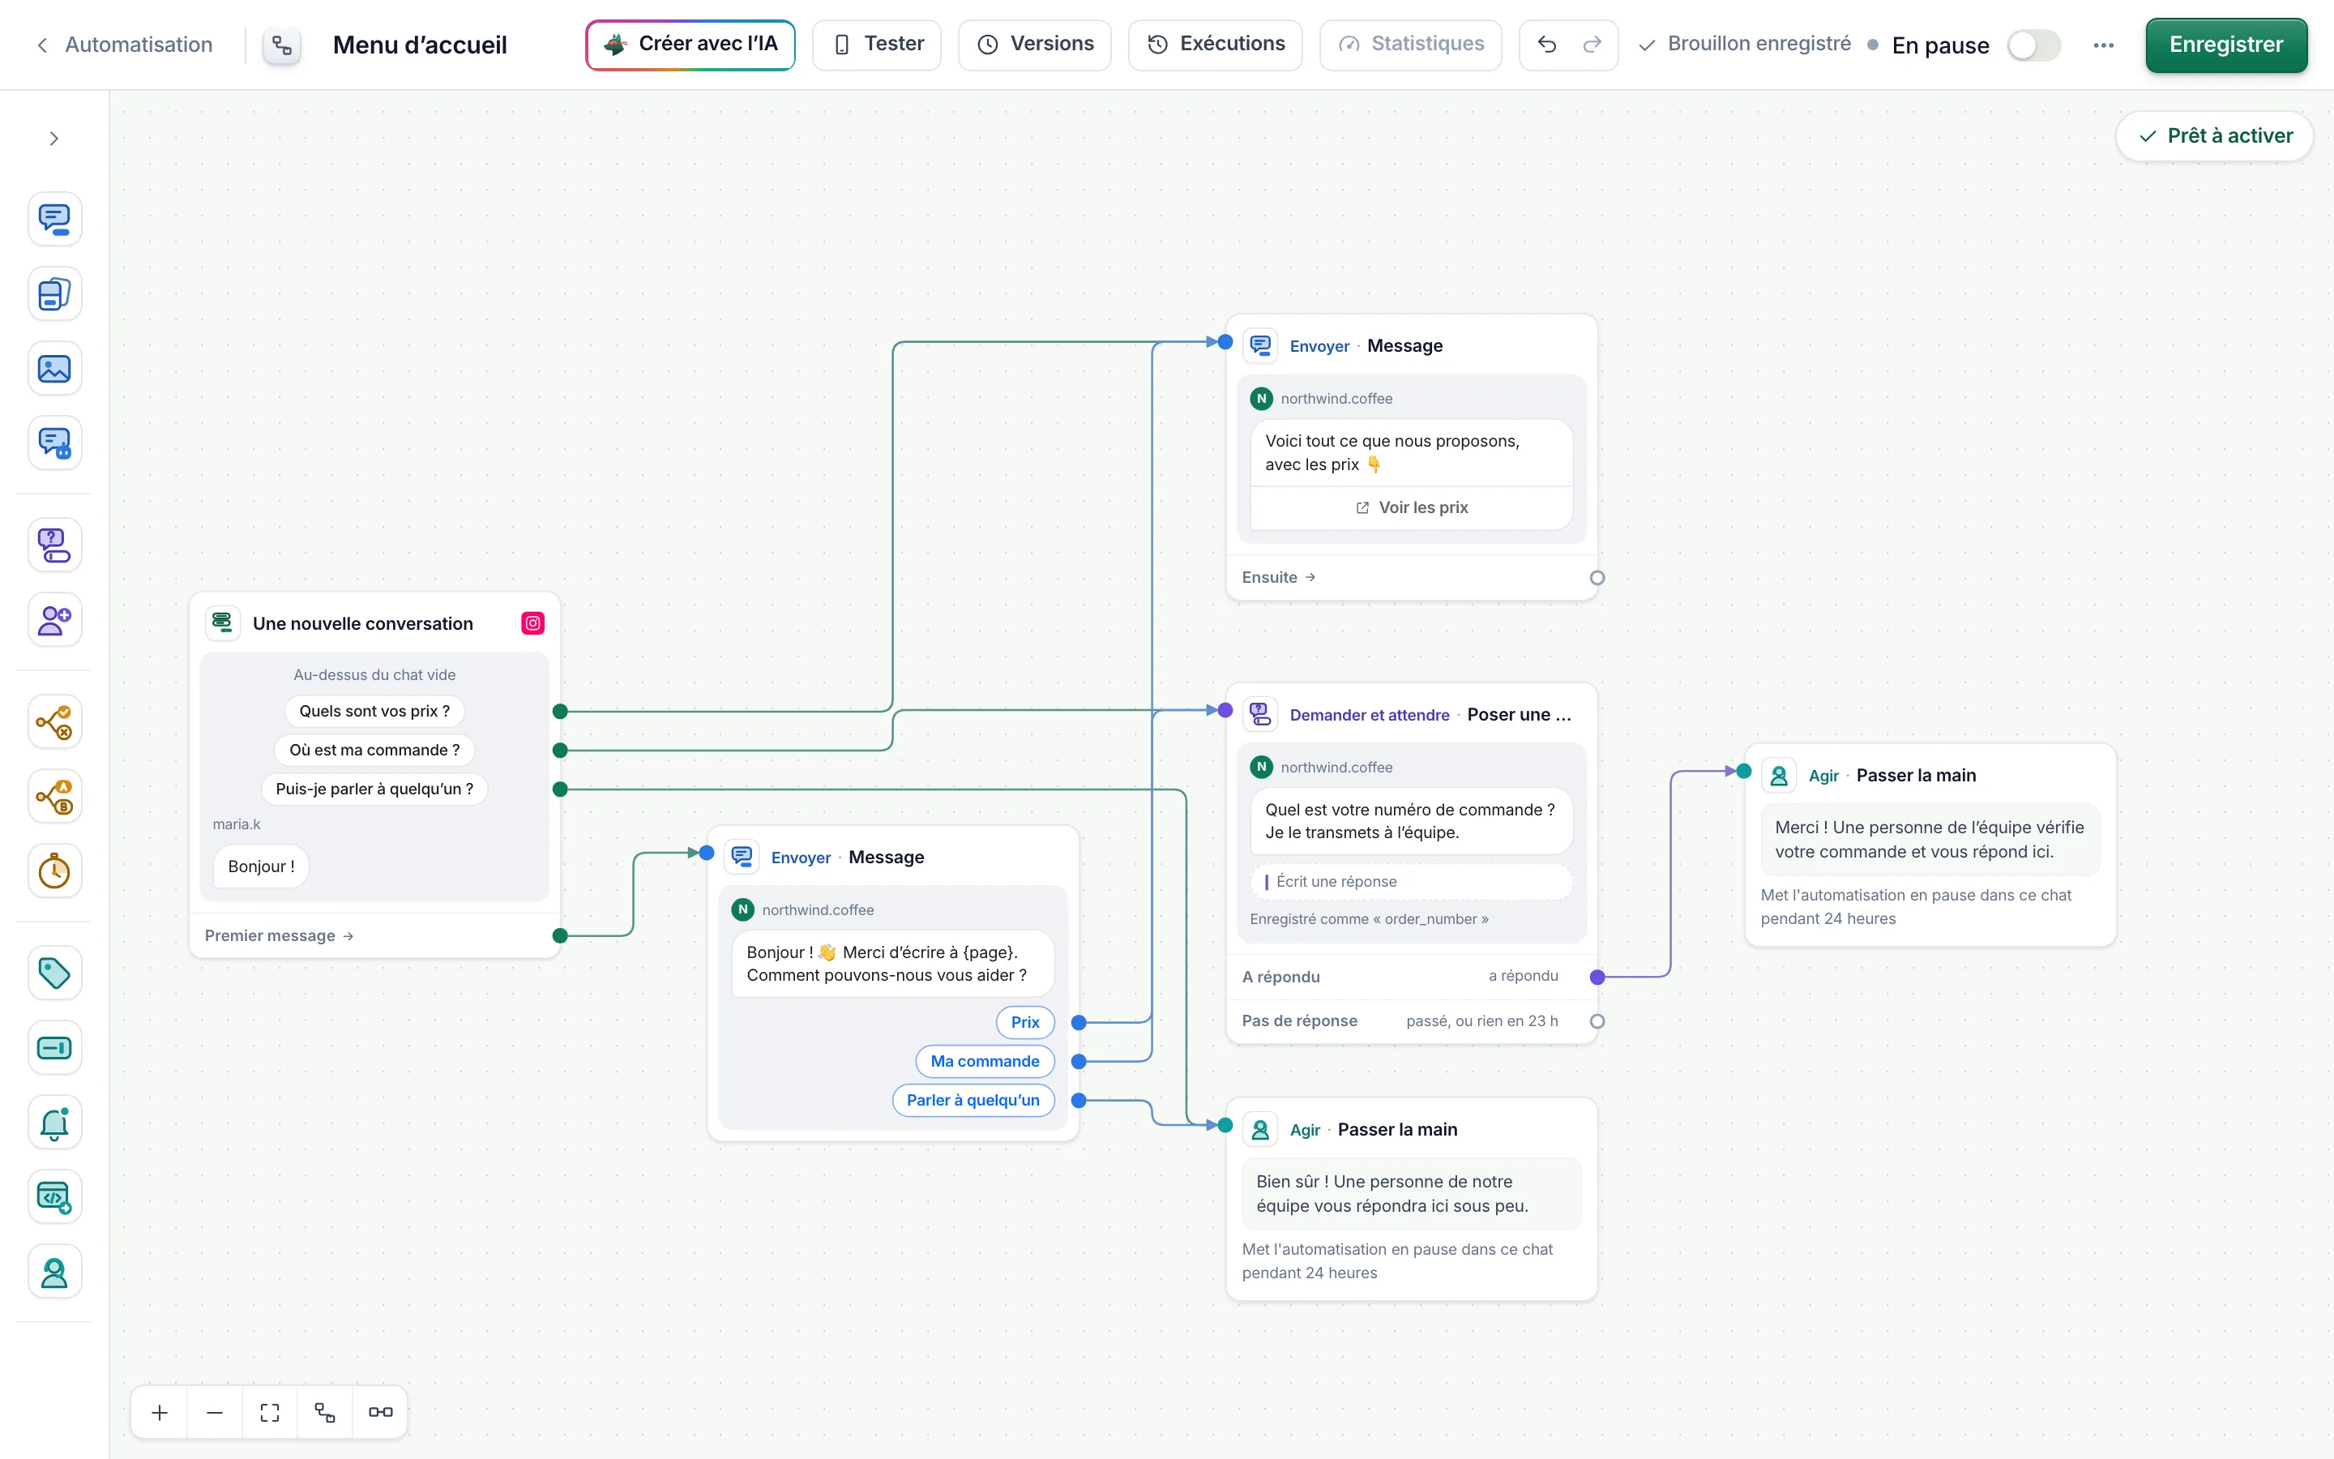Select the A/B split icon in sidebar
Viewport: 2334px width, 1459px height.
pos(54,797)
